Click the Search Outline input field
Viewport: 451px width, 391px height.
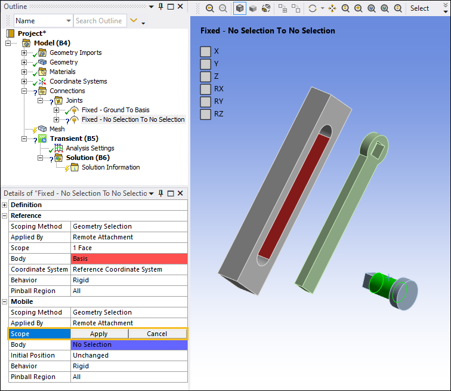[x=100, y=21]
